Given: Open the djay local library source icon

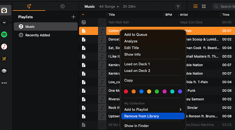Looking at the screenshot, I should click(4, 11).
